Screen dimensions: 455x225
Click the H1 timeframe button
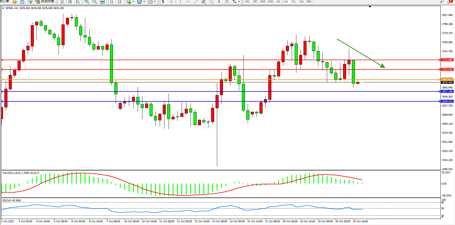(278, 2)
